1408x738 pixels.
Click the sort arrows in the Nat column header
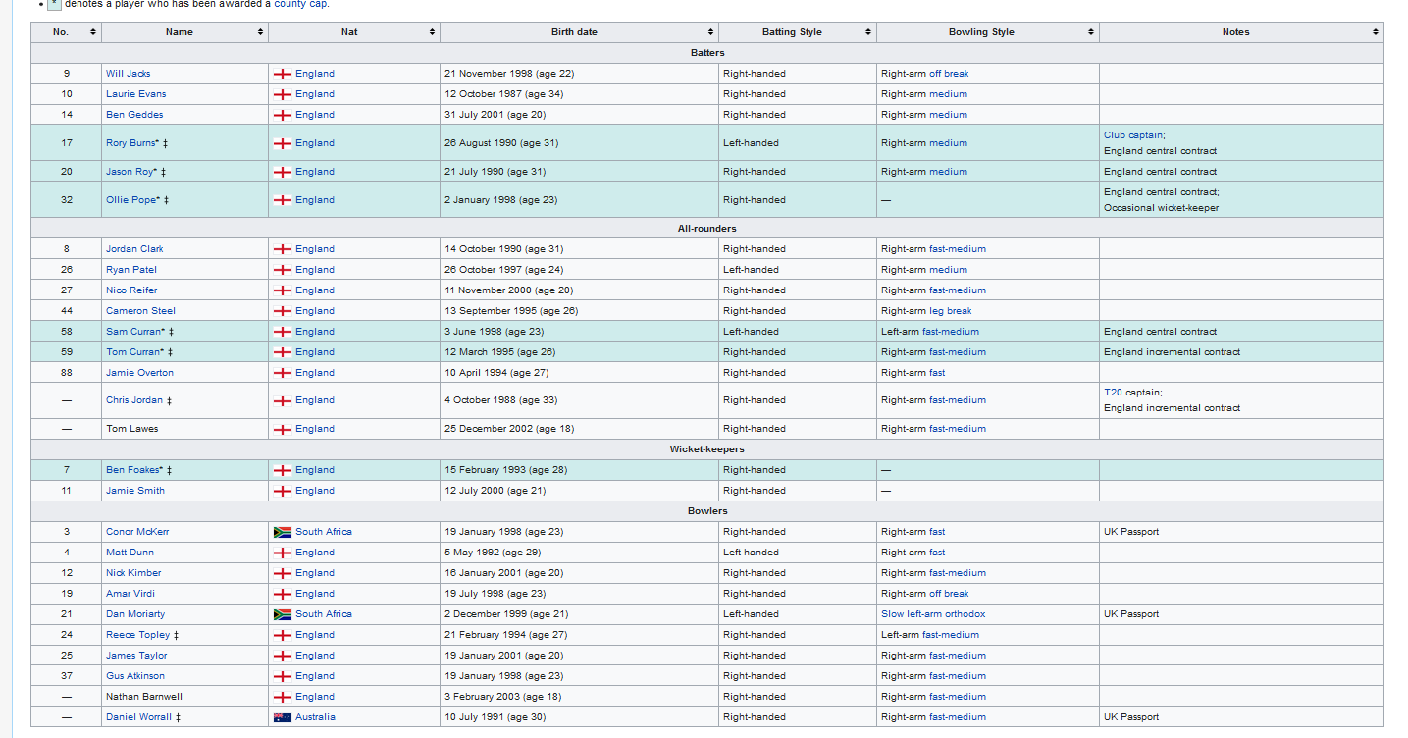[433, 32]
